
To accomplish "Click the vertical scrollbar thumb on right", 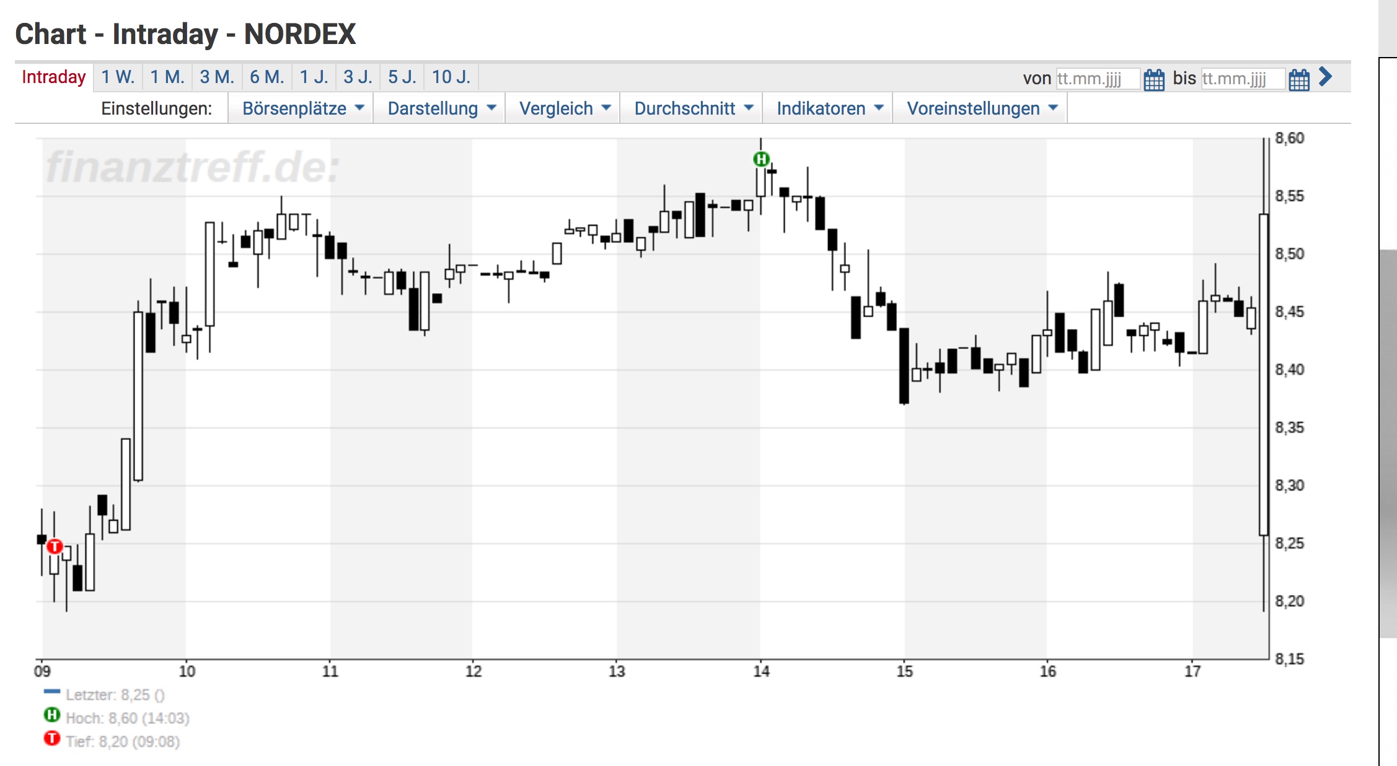I will coord(1388,443).
